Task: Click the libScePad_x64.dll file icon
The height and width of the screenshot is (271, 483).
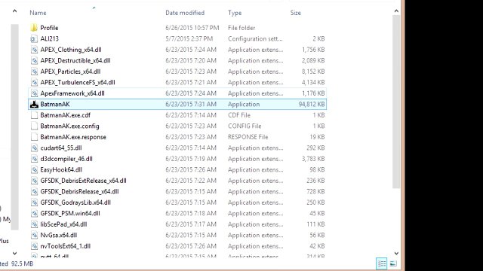Action: pos(34,224)
